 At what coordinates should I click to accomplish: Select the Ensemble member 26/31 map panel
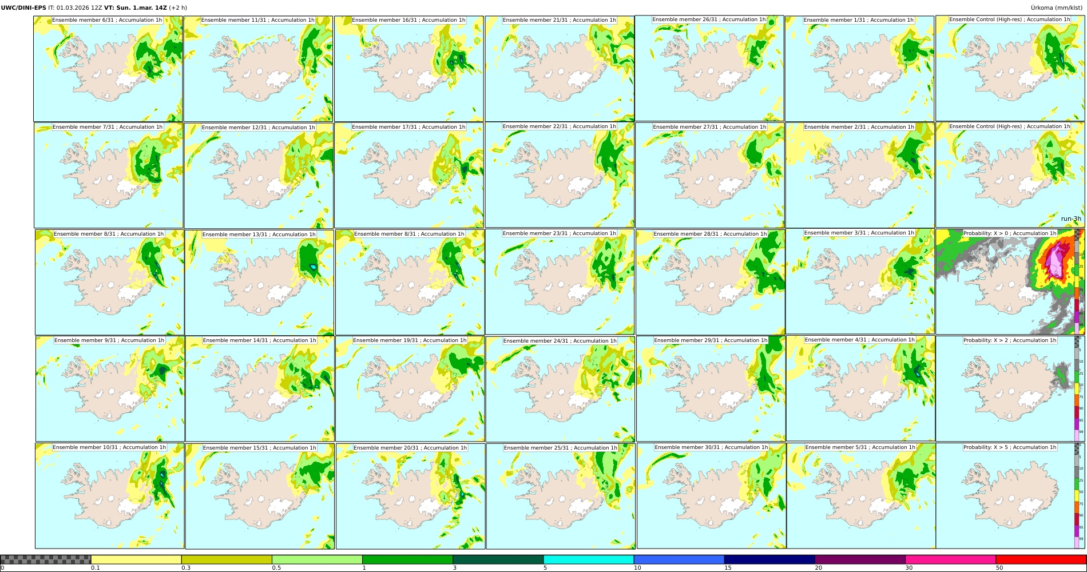pyautogui.click(x=709, y=68)
